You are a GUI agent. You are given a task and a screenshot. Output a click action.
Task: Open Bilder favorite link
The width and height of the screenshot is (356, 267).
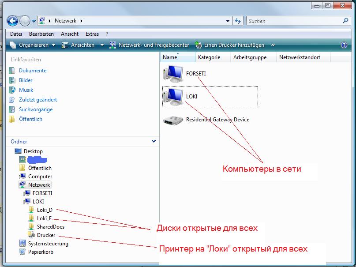pyautogui.click(x=26, y=80)
